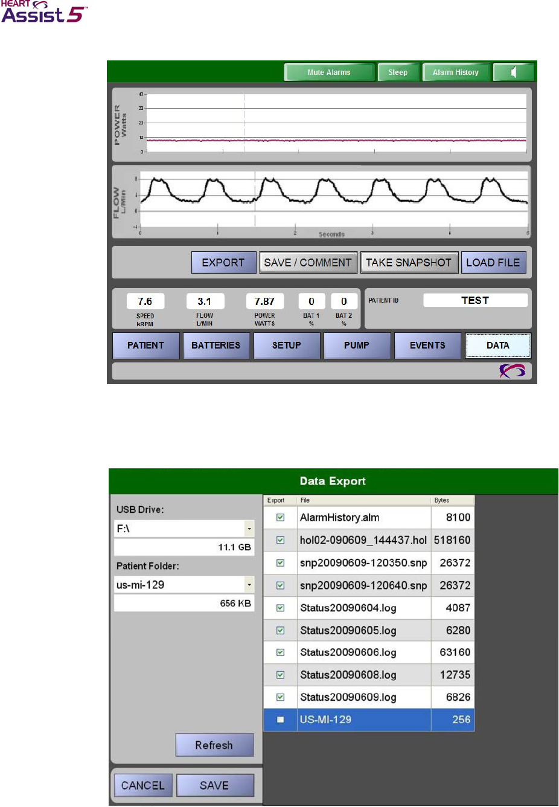
Task: Click the Export column header
Action: point(280,500)
